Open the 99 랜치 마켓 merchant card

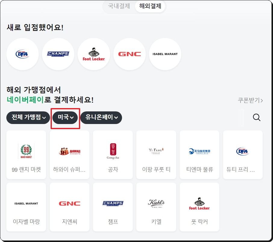point(26,155)
